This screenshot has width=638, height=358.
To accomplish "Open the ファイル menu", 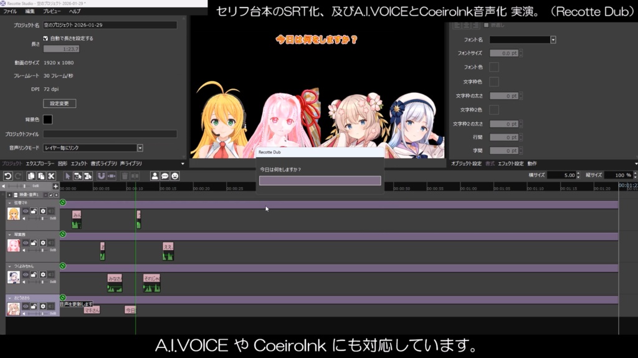I will (10, 11).
